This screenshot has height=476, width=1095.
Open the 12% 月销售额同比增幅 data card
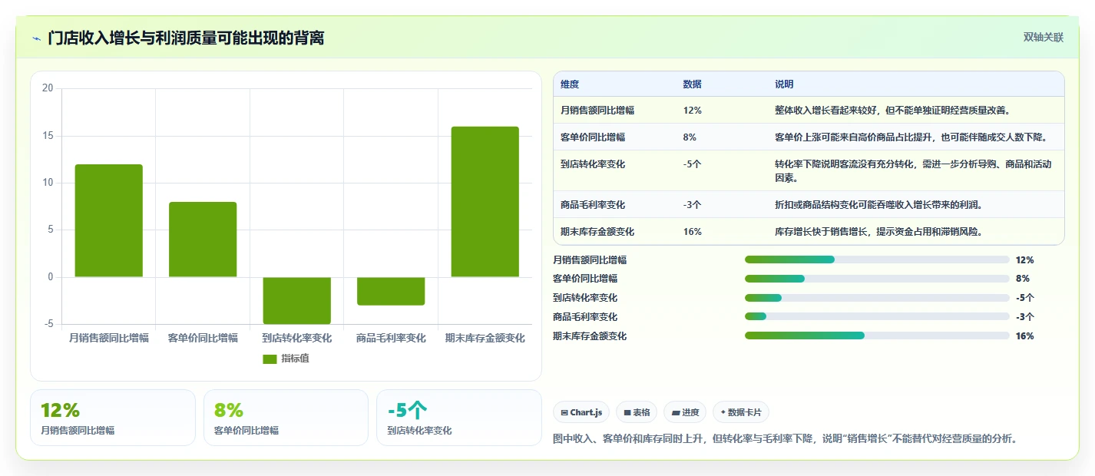113,418
